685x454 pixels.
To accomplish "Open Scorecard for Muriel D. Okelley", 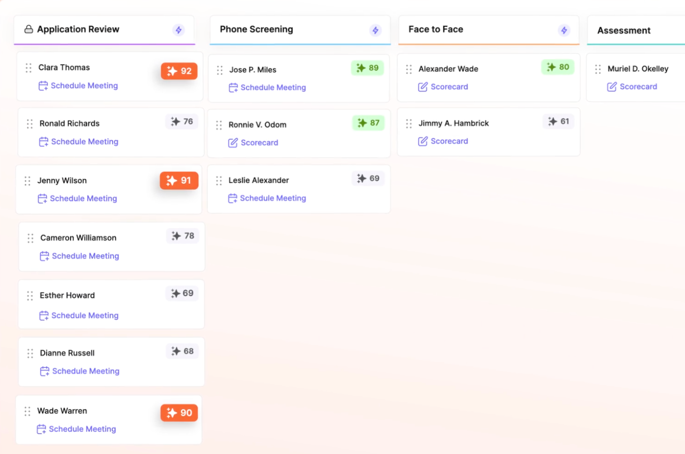I will (x=632, y=87).
